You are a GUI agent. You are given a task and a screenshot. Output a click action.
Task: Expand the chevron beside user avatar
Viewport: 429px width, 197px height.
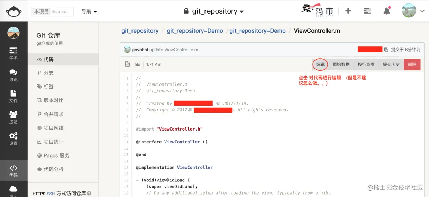coord(422,11)
